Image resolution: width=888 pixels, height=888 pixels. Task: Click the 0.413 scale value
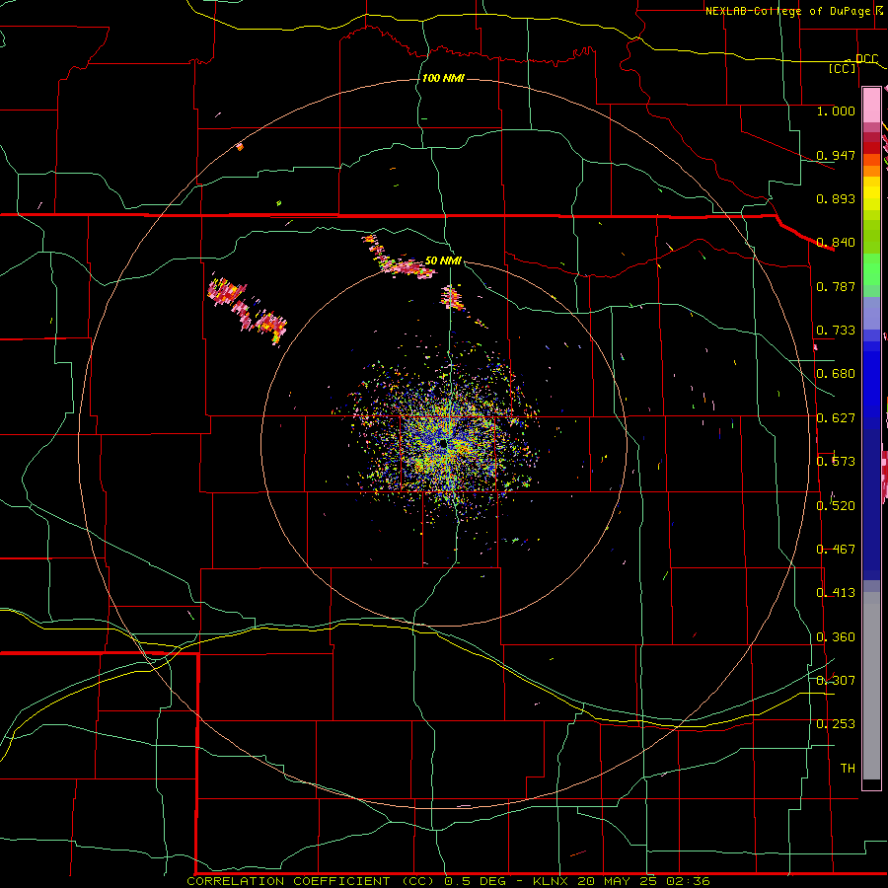pyautogui.click(x=836, y=593)
